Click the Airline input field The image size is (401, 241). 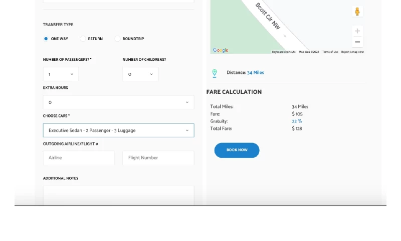coord(79,158)
